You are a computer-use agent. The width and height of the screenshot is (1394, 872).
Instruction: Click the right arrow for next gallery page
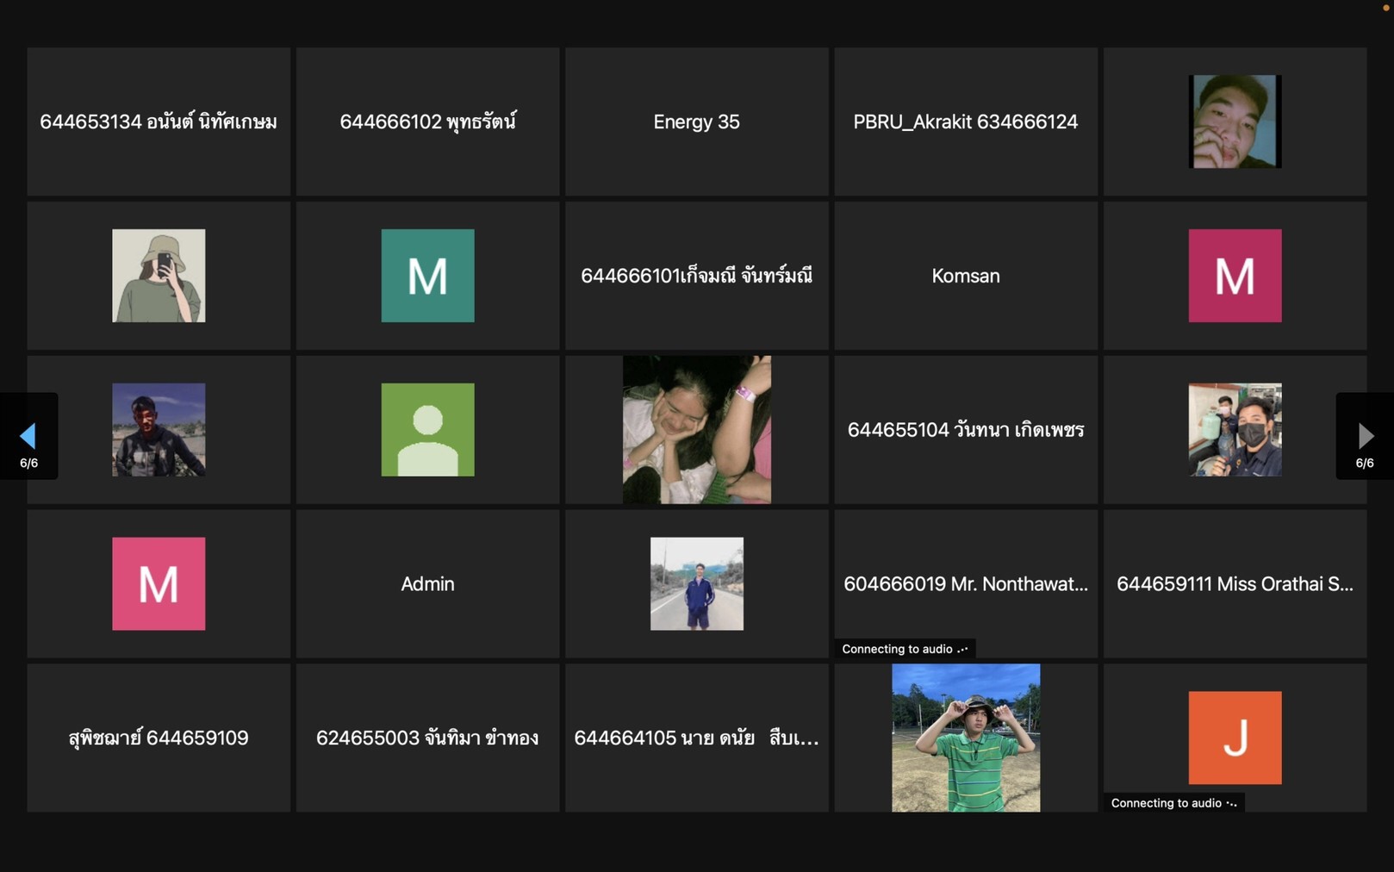point(1365,436)
